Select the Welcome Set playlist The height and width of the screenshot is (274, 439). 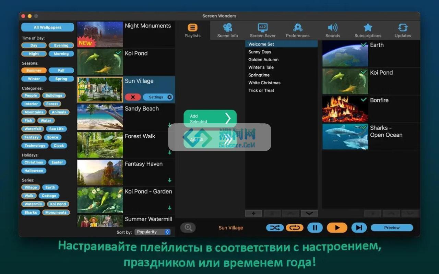[281, 44]
